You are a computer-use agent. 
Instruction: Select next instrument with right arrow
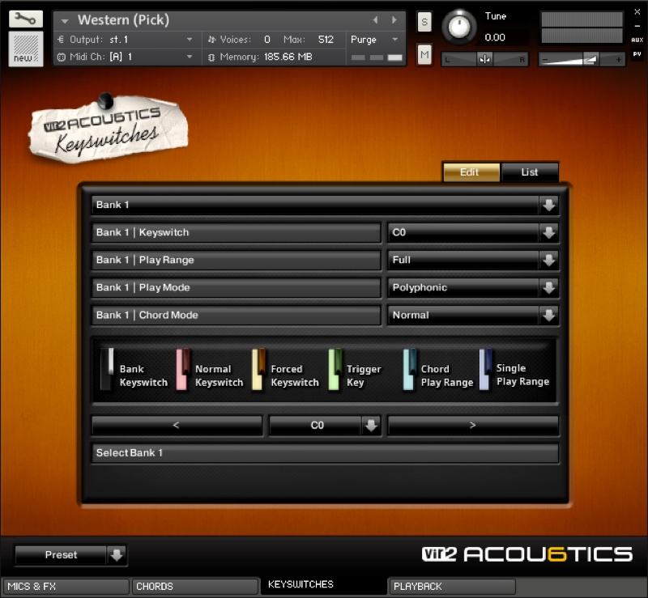click(x=394, y=19)
